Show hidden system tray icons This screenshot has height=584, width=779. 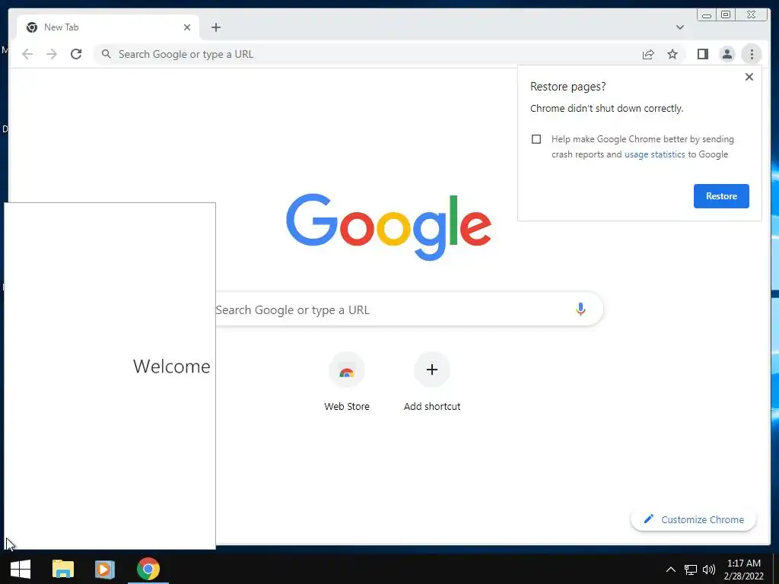[671, 569]
